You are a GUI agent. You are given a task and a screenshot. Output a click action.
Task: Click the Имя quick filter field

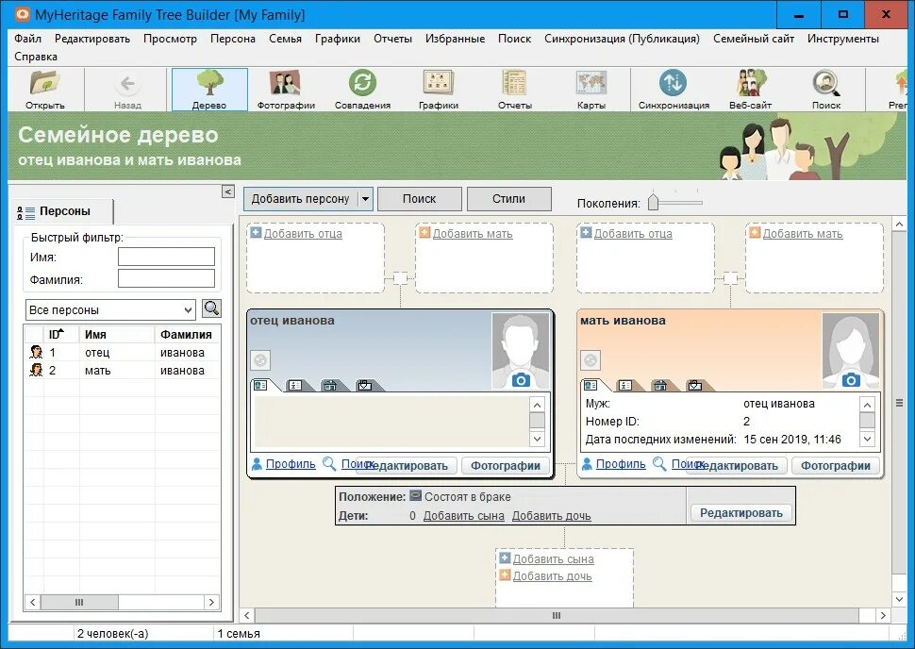[166, 257]
